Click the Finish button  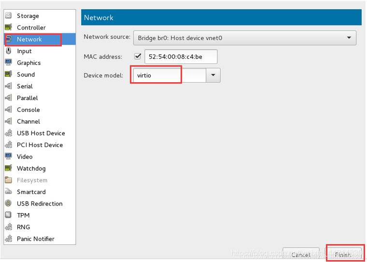[x=343, y=254]
